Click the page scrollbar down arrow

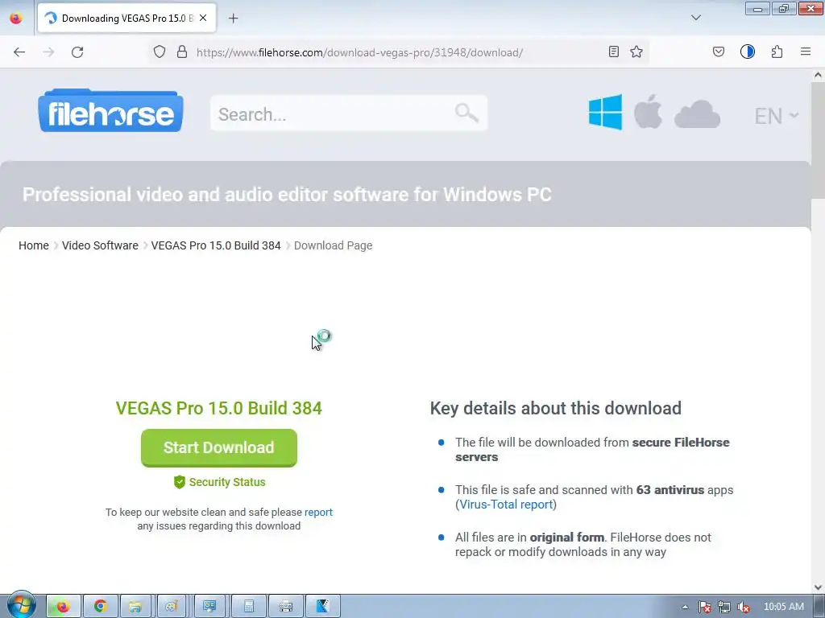pyautogui.click(x=818, y=587)
